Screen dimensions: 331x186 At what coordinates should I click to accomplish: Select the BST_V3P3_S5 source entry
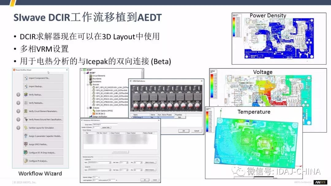click(112, 87)
